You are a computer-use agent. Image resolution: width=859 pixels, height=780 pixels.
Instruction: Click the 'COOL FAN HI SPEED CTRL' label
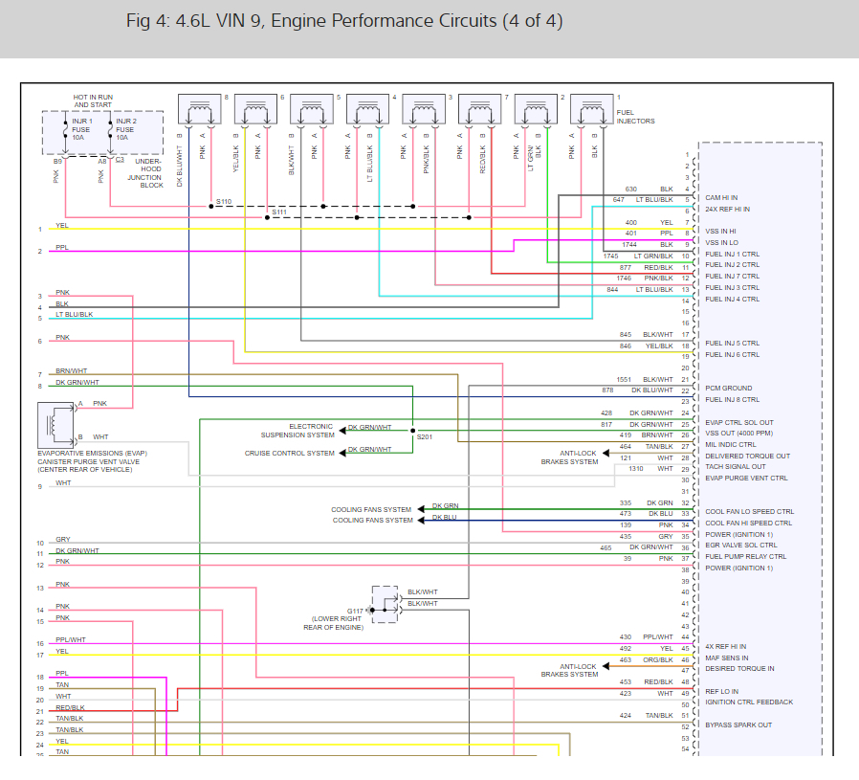[x=748, y=523]
